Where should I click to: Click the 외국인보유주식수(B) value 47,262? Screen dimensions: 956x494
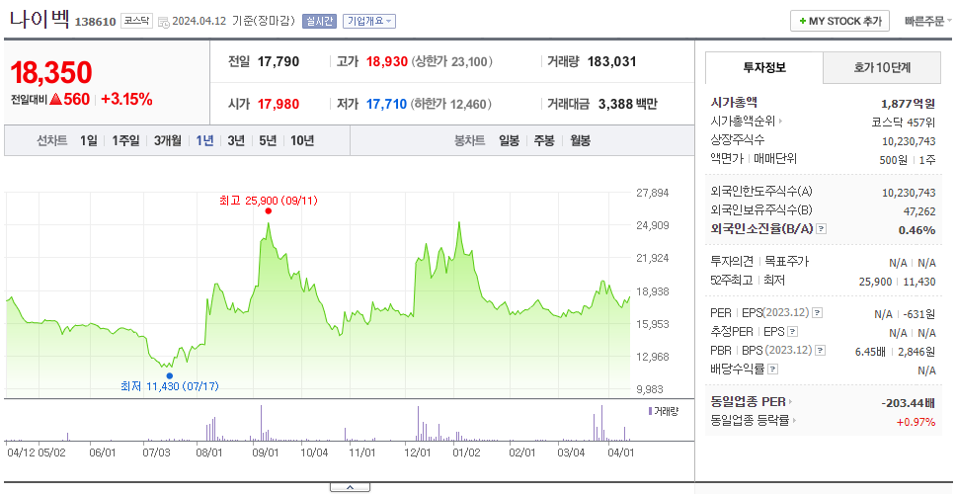click(918, 211)
